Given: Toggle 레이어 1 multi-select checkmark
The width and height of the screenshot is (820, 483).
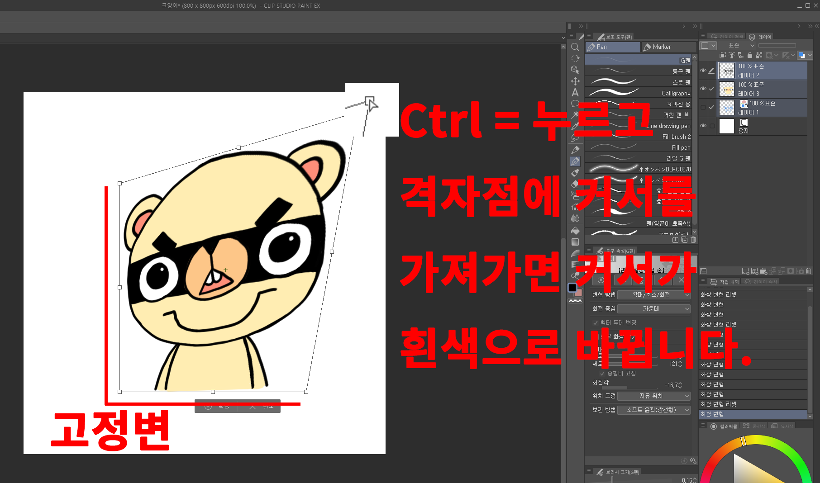Looking at the screenshot, I should tap(712, 107).
